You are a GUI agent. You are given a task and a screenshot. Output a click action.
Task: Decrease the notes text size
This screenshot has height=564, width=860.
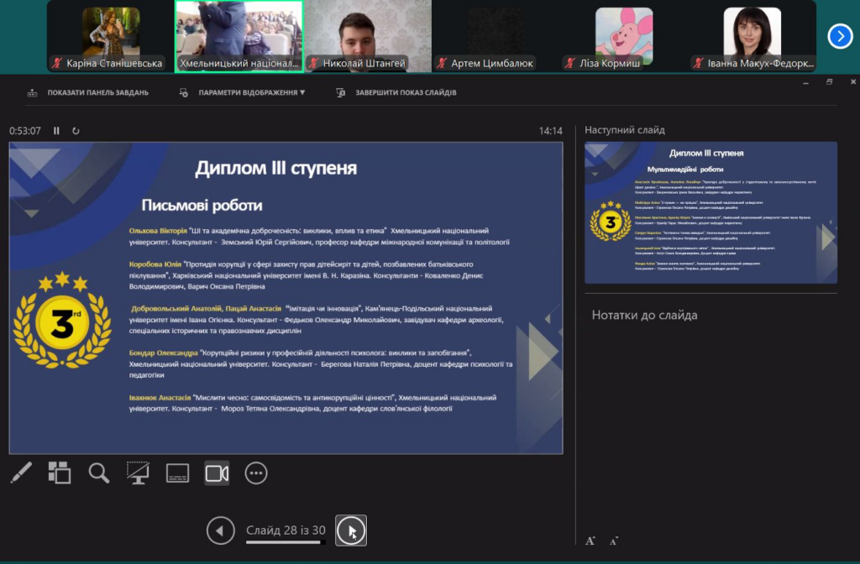click(614, 541)
